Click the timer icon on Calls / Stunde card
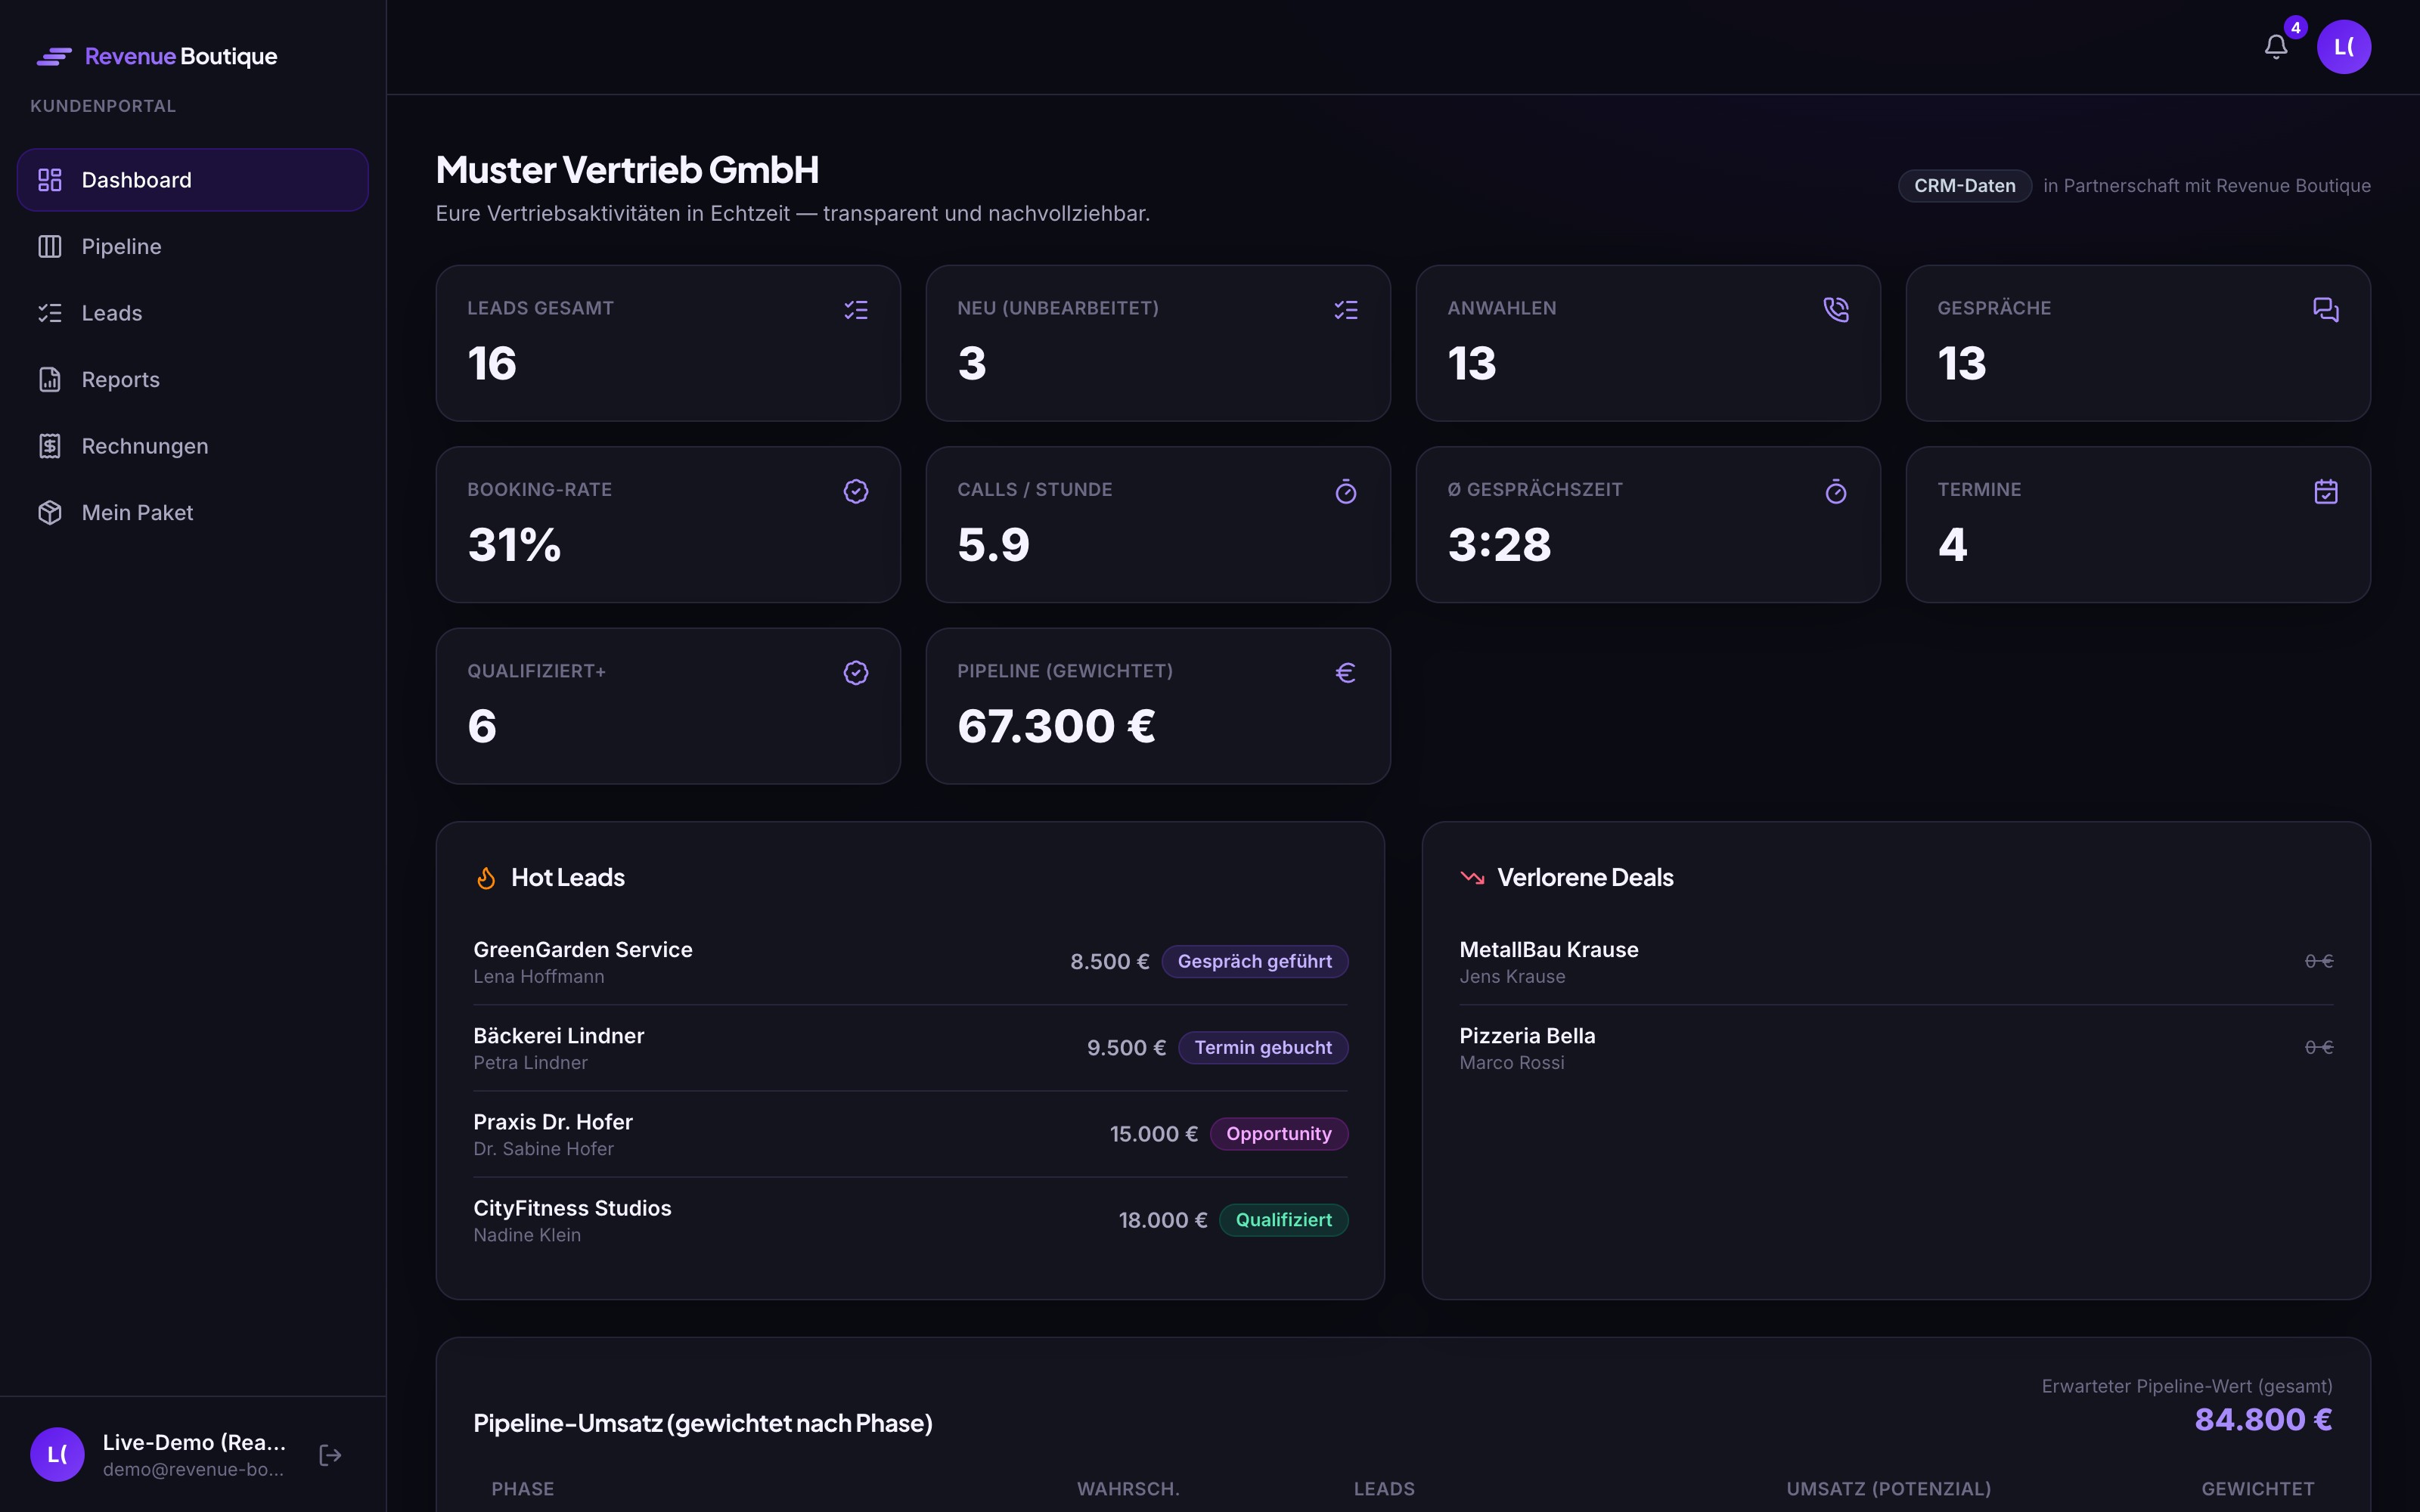Viewport: 2420px width, 1512px height. tap(1346, 491)
